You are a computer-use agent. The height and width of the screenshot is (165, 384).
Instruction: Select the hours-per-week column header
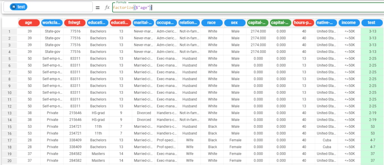304,23
